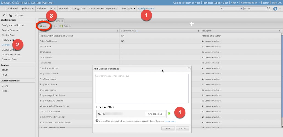Close the Add License Packages dialog
This screenshot has width=283, height=137.
pyautogui.click(x=189, y=69)
